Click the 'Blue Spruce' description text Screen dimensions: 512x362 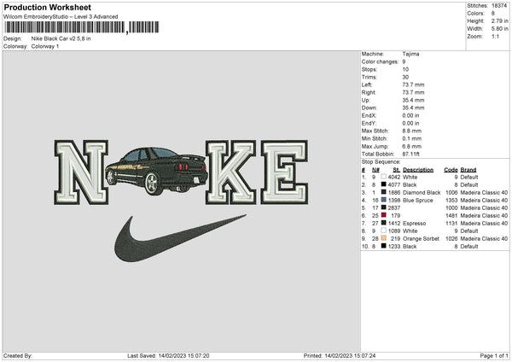pyautogui.click(x=417, y=200)
